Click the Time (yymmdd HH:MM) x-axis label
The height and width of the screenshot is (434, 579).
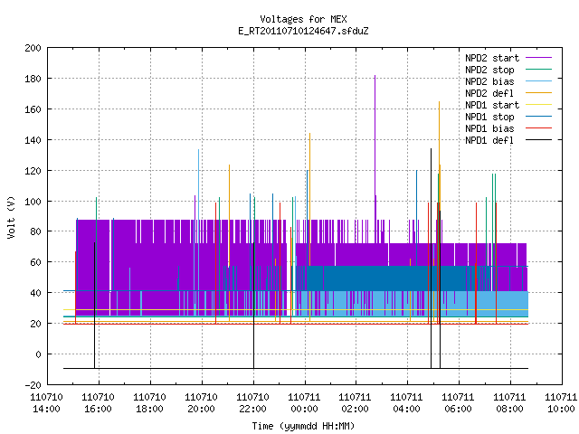click(x=303, y=426)
